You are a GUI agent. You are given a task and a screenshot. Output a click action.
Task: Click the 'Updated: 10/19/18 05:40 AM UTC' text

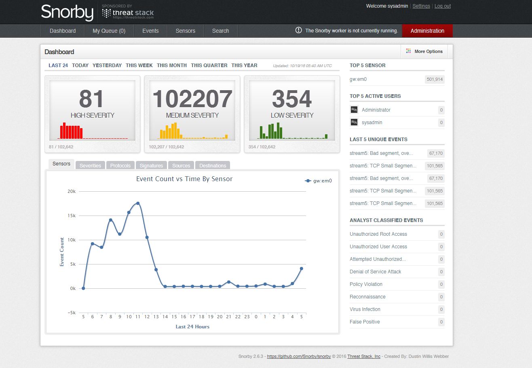click(x=302, y=66)
